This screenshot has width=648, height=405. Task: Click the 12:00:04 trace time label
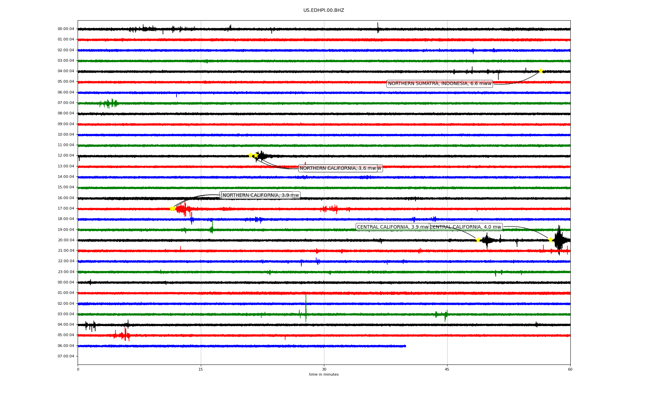click(66, 156)
